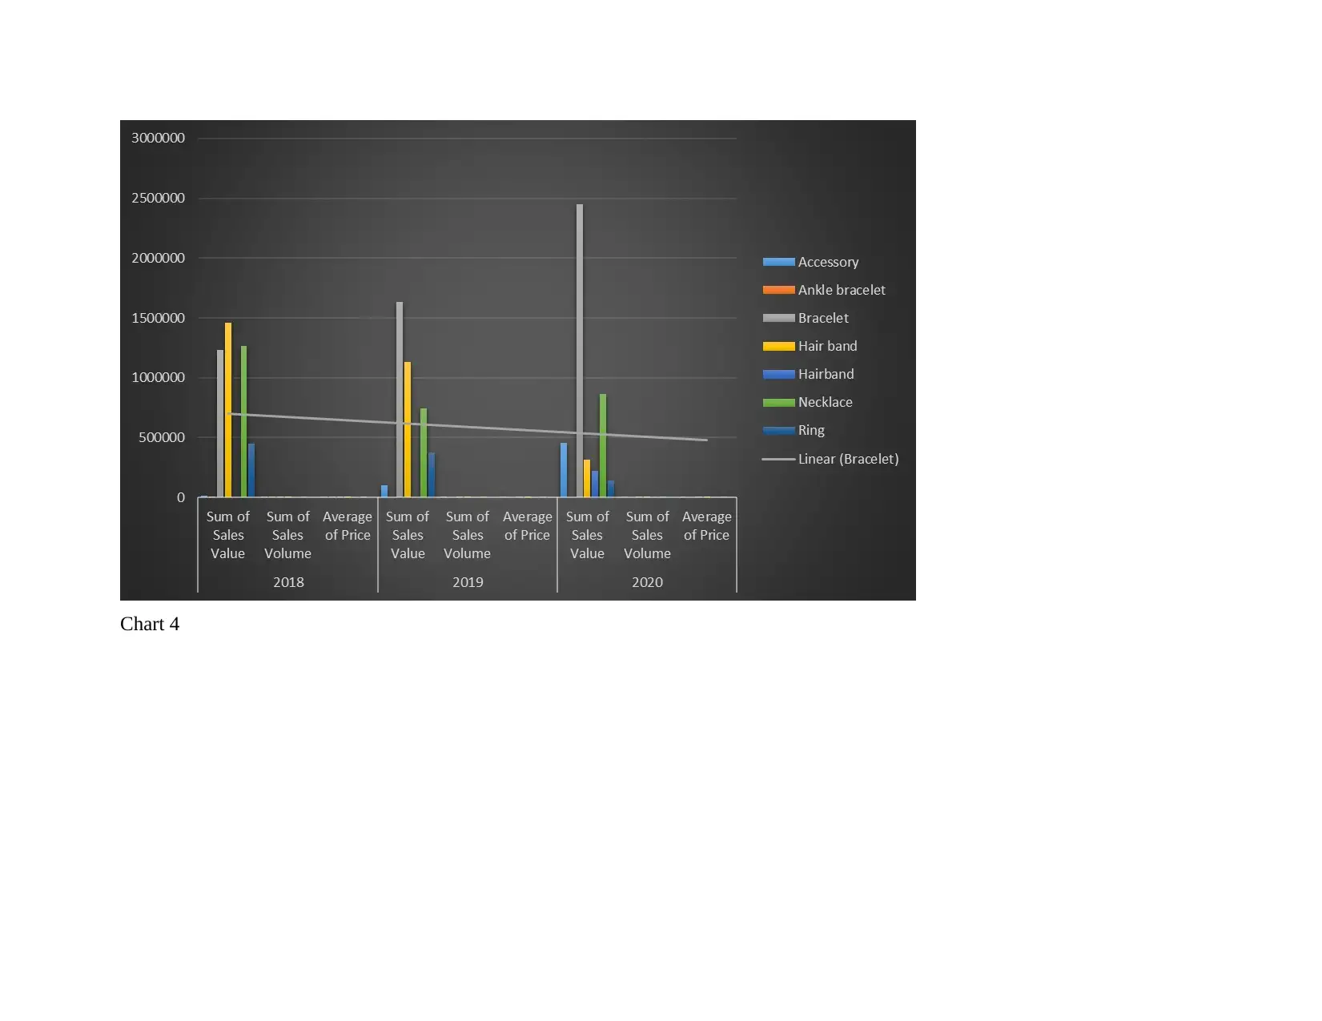Select the Hair band legend label

point(827,346)
